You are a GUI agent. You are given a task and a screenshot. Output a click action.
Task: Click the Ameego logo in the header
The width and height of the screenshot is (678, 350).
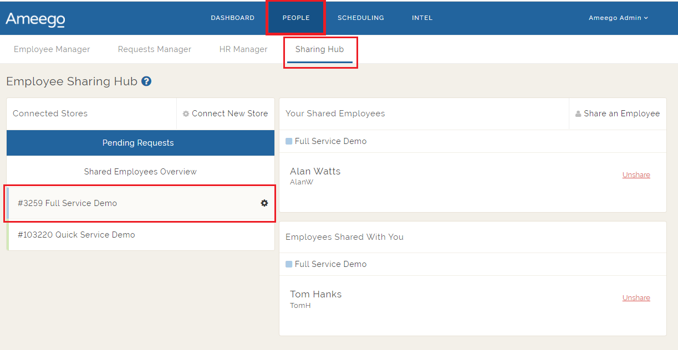pyautogui.click(x=34, y=18)
